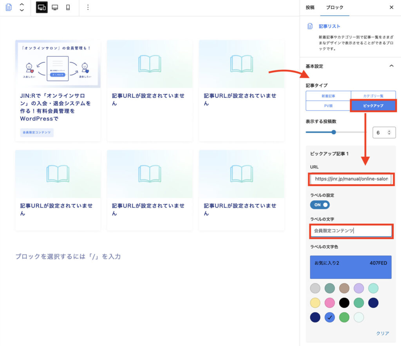Switch to desktop preview icon

[55, 7]
